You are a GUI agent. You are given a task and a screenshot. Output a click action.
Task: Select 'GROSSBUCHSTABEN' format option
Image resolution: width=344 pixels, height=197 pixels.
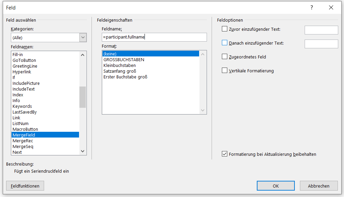coord(124,60)
